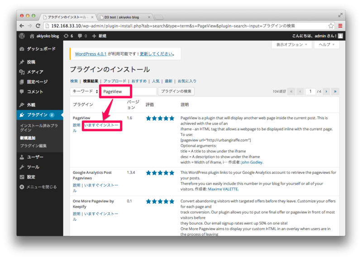Open Maxime VALETTE author link

point(223,189)
